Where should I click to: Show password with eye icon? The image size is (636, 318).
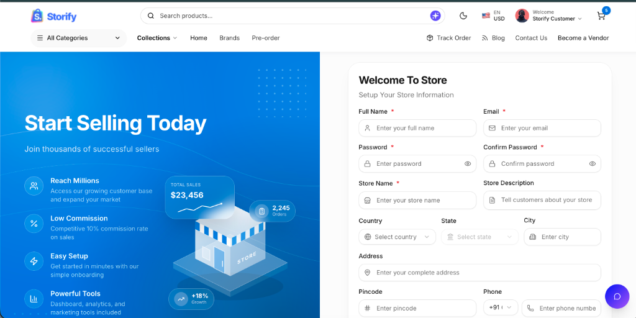click(x=468, y=164)
